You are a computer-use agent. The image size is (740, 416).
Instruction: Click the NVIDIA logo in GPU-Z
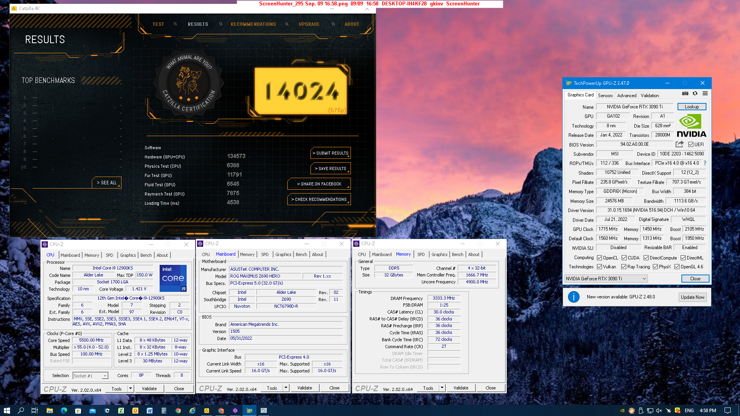[x=691, y=126]
